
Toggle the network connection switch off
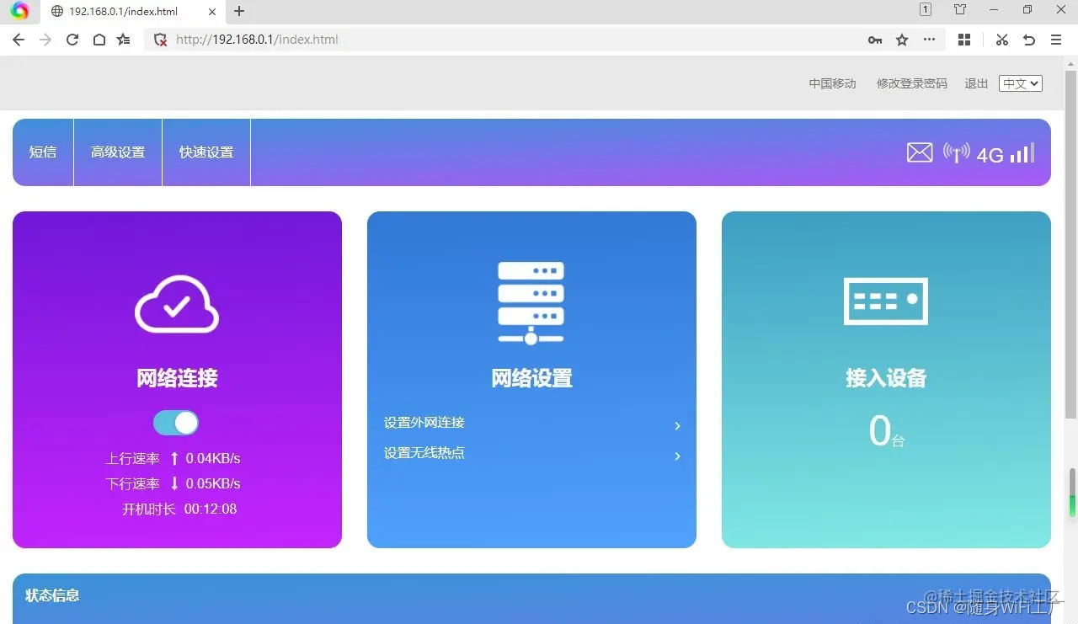tap(176, 423)
